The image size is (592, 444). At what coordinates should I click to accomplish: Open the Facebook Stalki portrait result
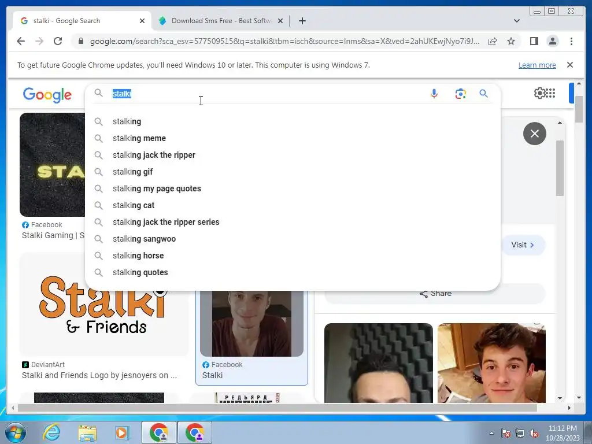coord(252,323)
